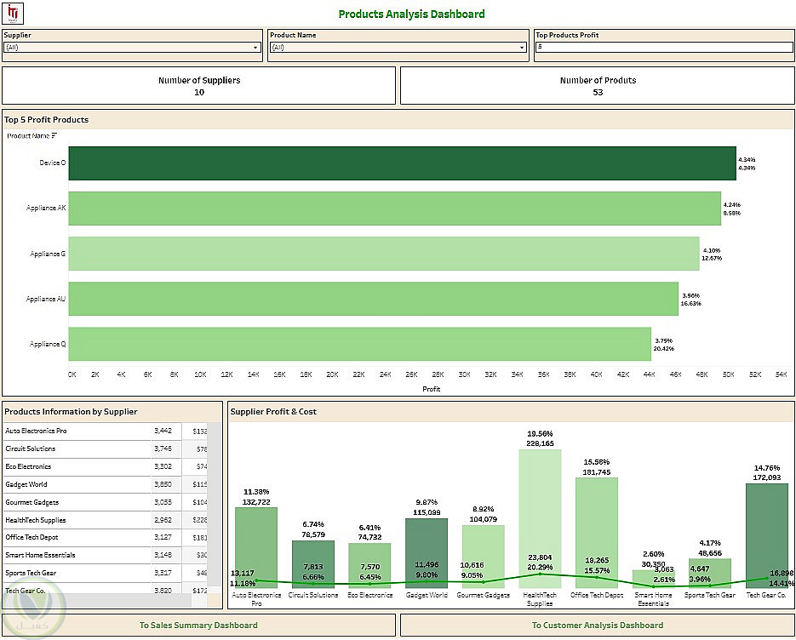This screenshot has width=796, height=640.
Task: Click the Sports Tech Gear chart column
Action: 710,574
